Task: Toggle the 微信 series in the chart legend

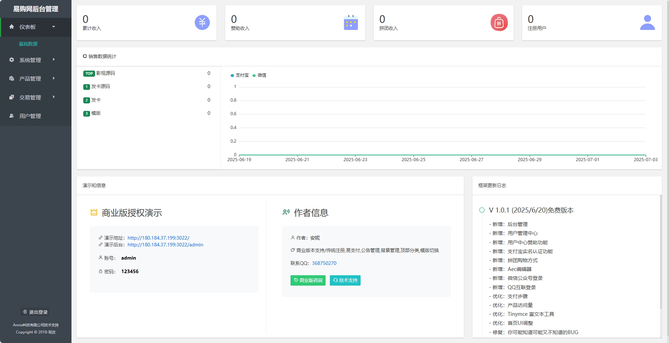Action: click(x=260, y=75)
